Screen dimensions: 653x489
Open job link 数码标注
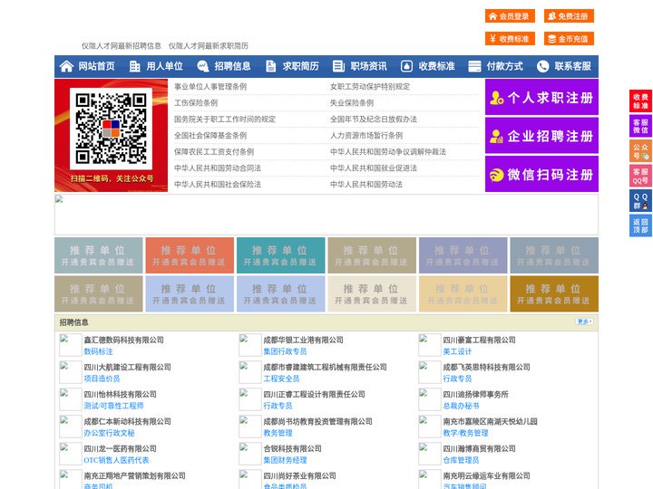click(98, 351)
